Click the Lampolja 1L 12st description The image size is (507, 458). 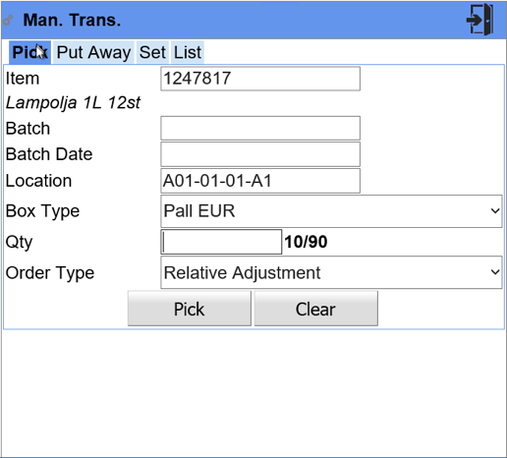(x=73, y=103)
